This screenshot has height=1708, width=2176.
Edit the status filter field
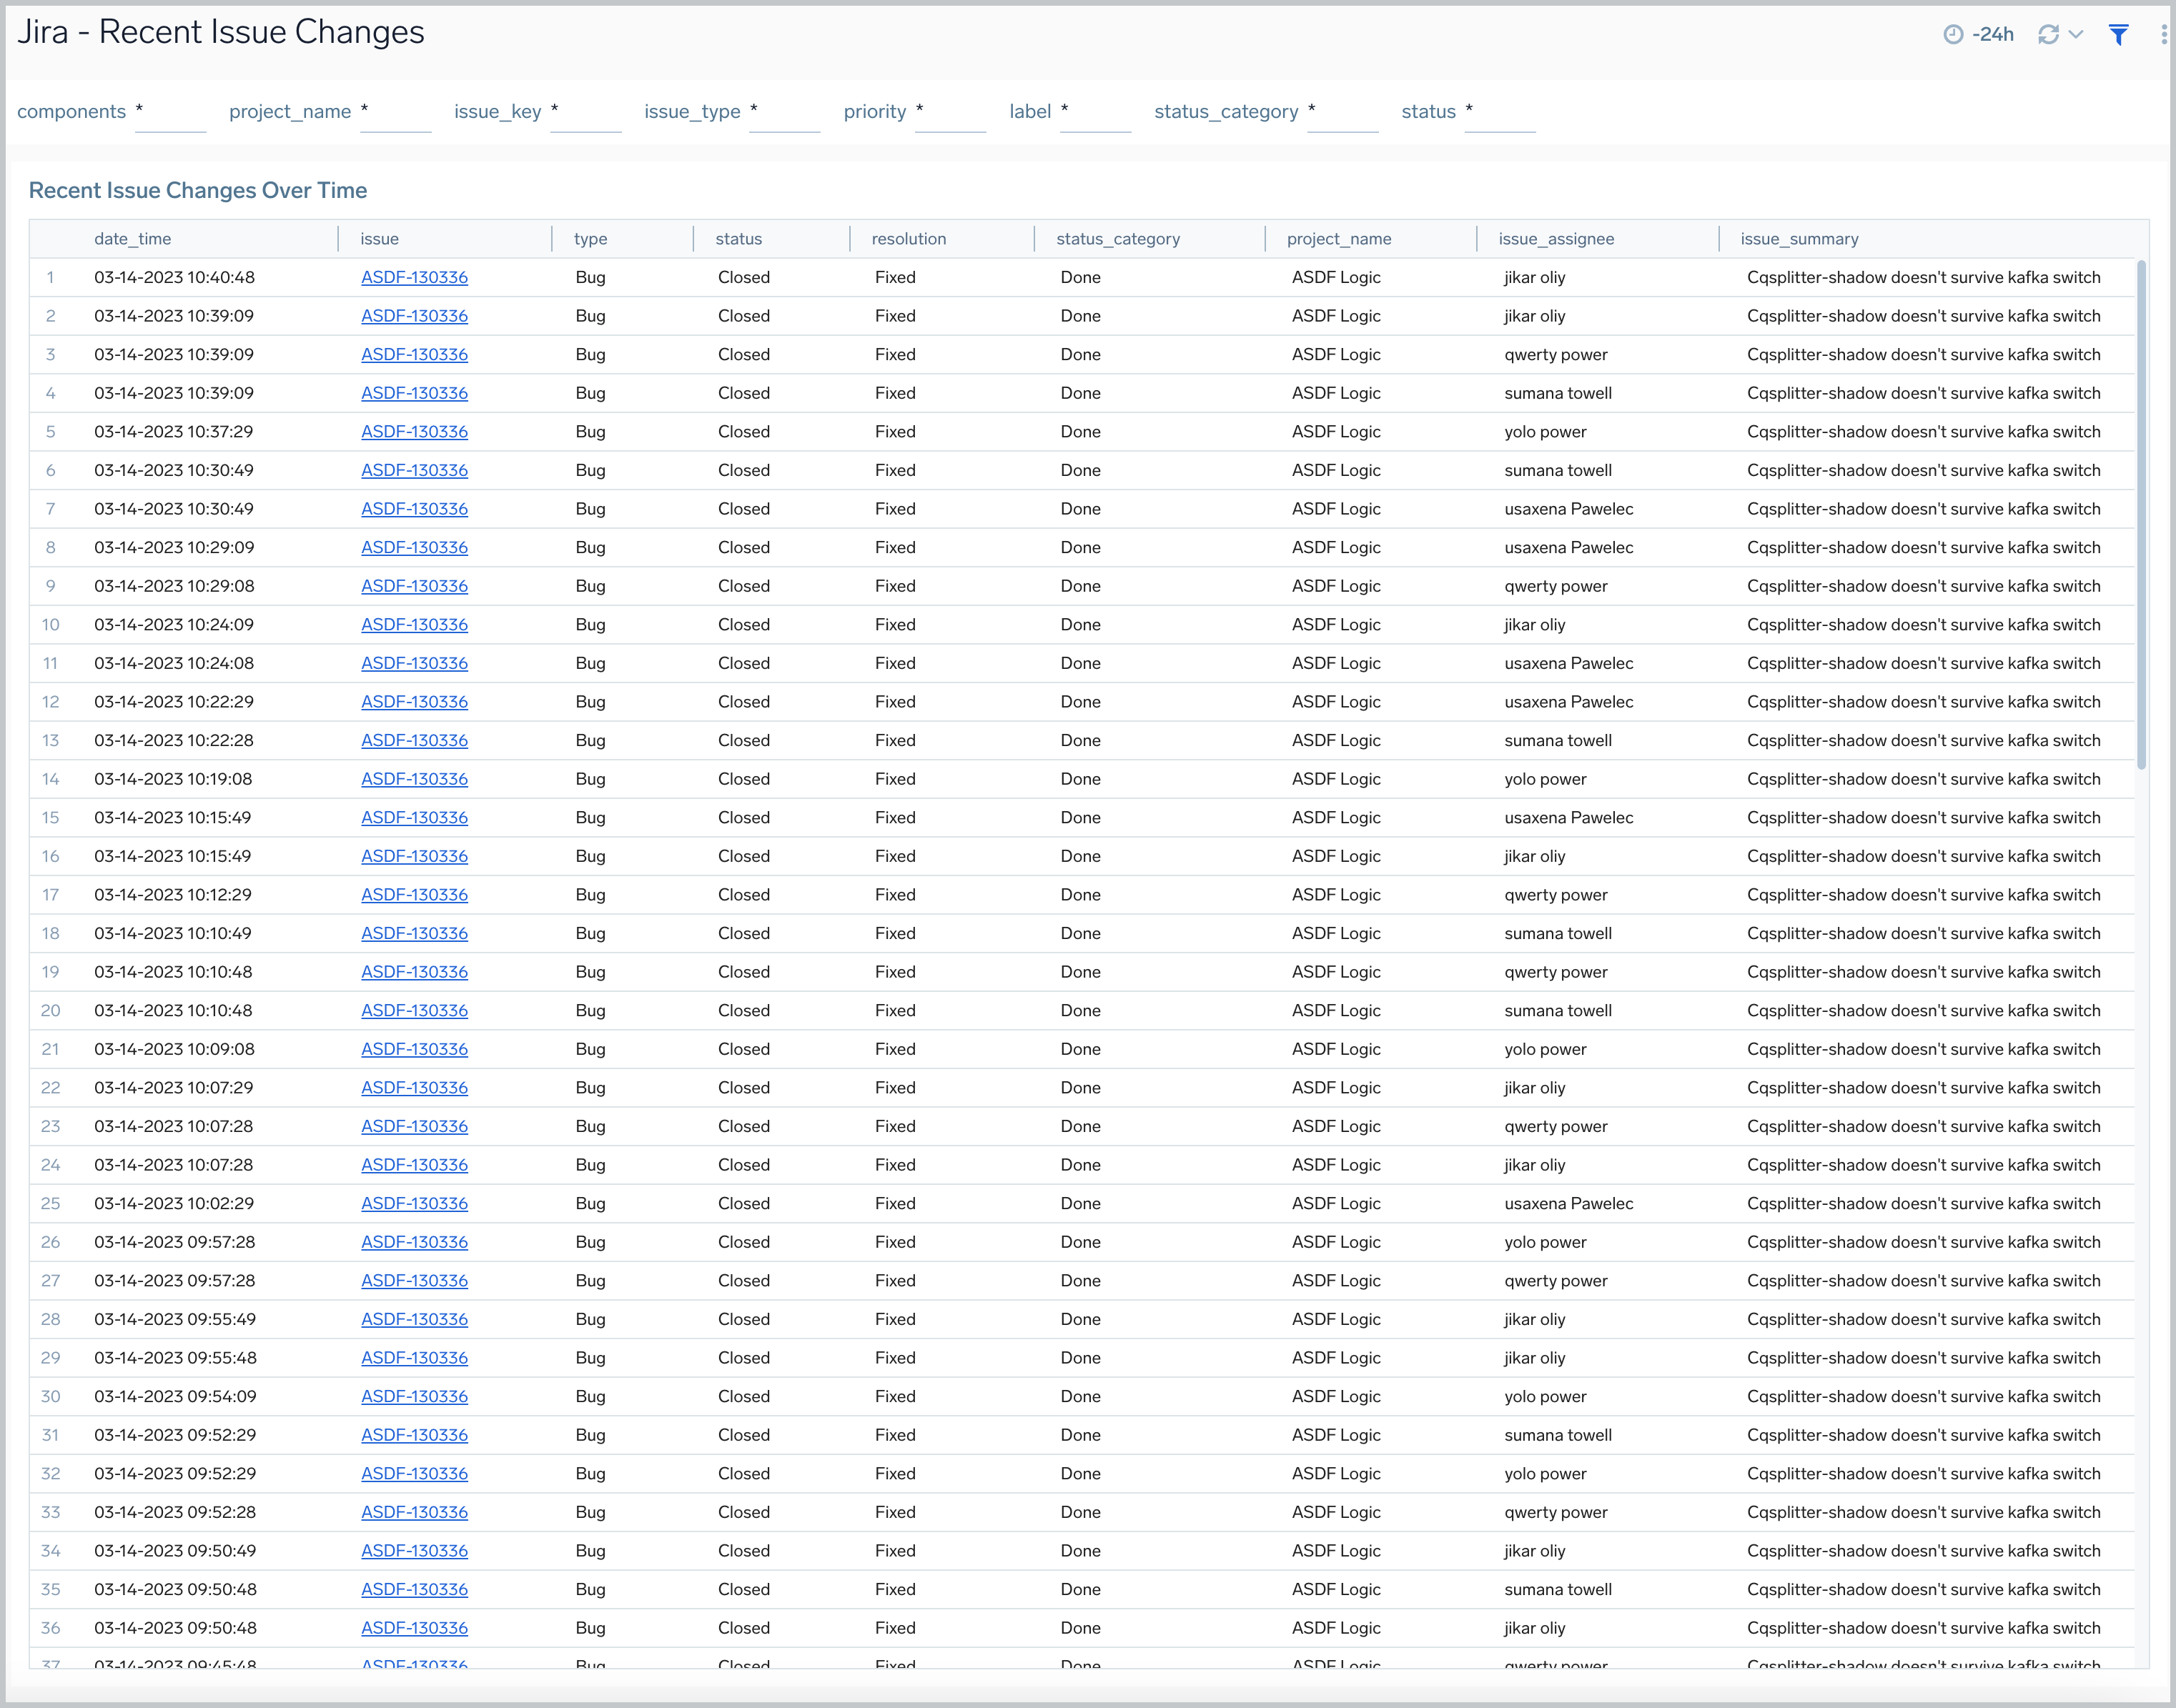1500,112
